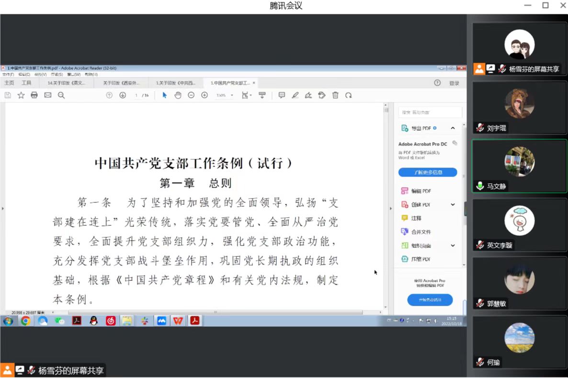Go to next page with down arrow
Screen dimensions: 568x378
(123, 95)
